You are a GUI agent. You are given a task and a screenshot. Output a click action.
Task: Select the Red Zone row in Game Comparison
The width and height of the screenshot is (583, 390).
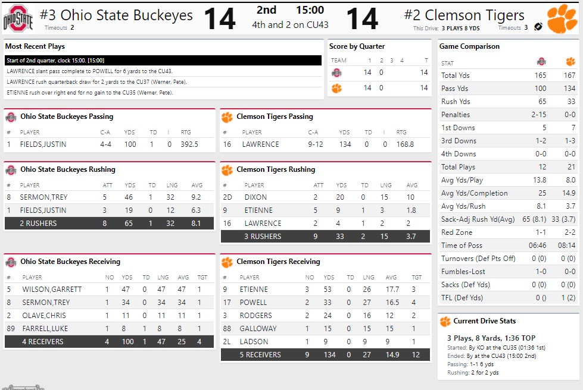(x=508, y=232)
